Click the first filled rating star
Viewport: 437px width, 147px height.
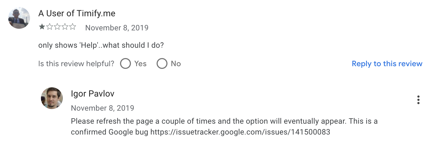click(42, 27)
